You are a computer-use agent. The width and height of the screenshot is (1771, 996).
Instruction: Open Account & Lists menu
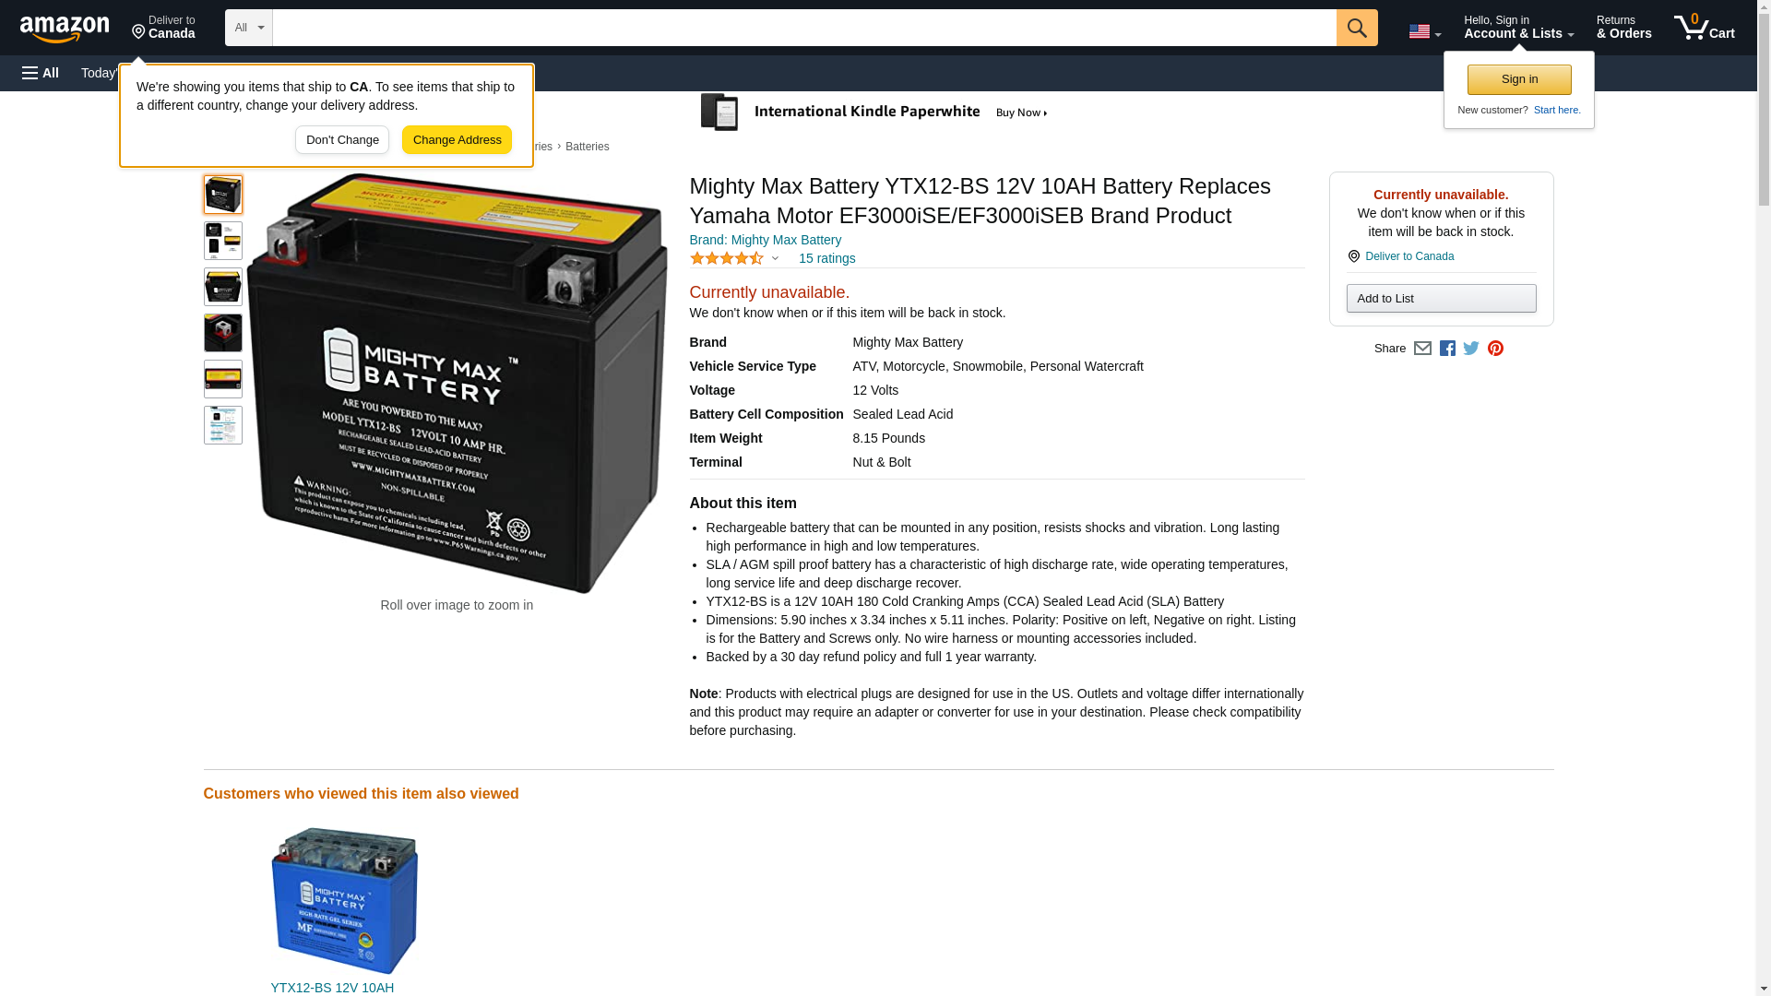pos(1518,28)
